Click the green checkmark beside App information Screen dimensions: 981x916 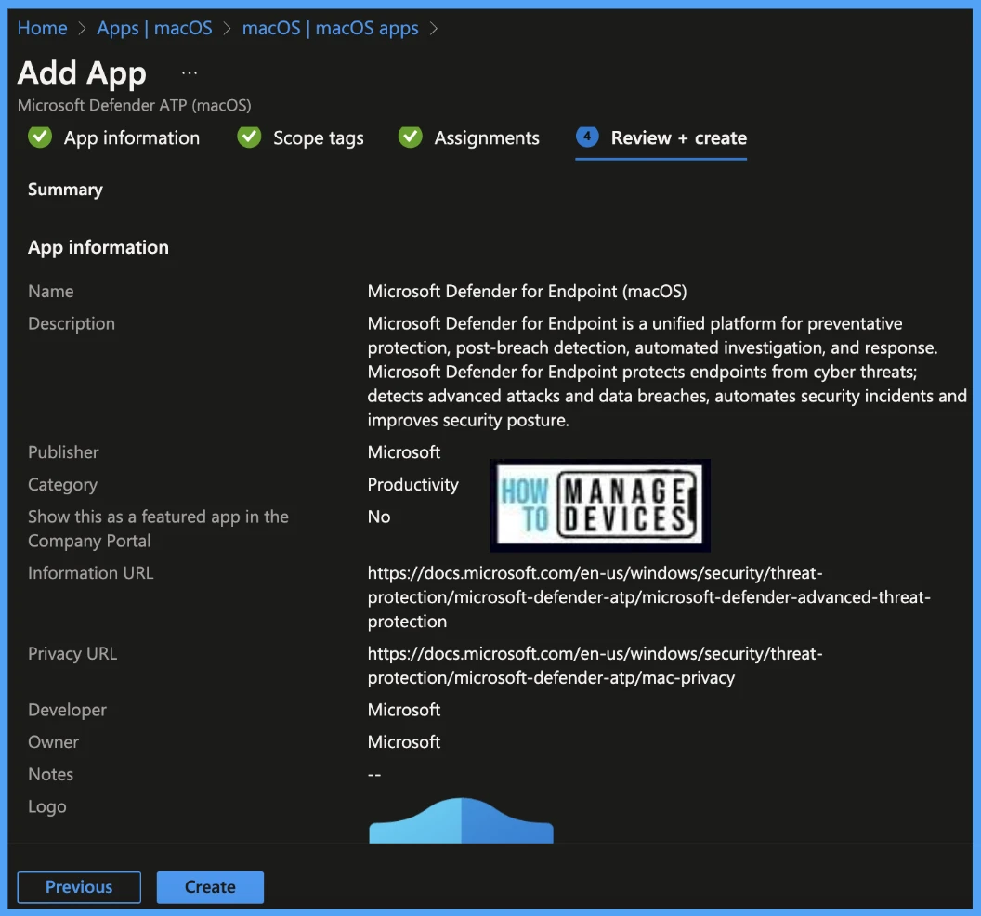(40, 137)
